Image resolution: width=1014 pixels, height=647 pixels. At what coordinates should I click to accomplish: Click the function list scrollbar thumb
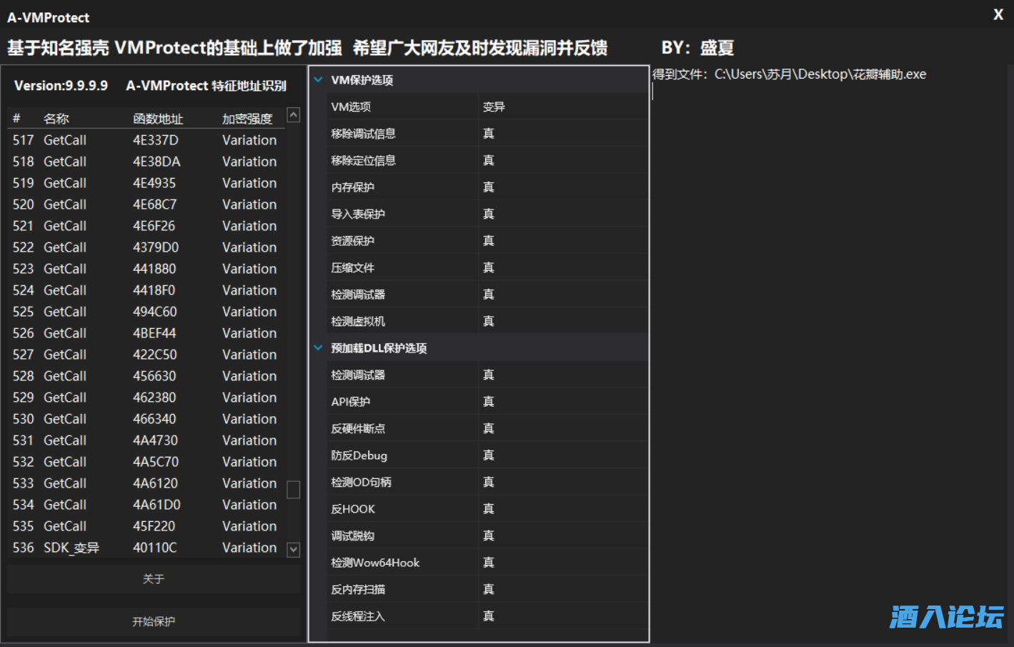point(293,490)
